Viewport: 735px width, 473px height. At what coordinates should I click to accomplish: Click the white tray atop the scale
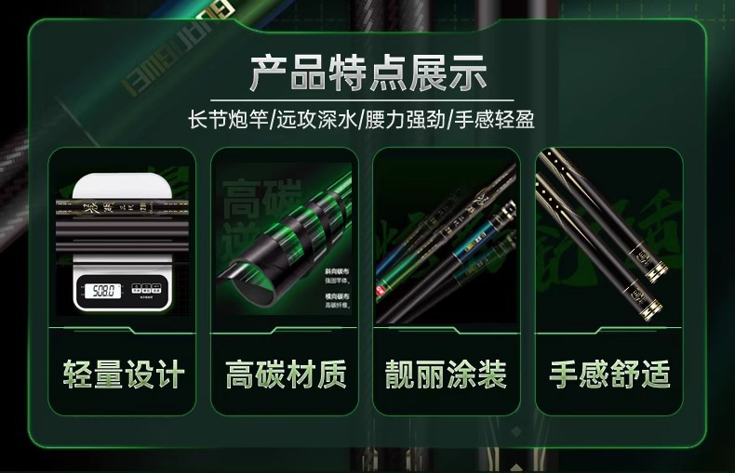(x=122, y=186)
